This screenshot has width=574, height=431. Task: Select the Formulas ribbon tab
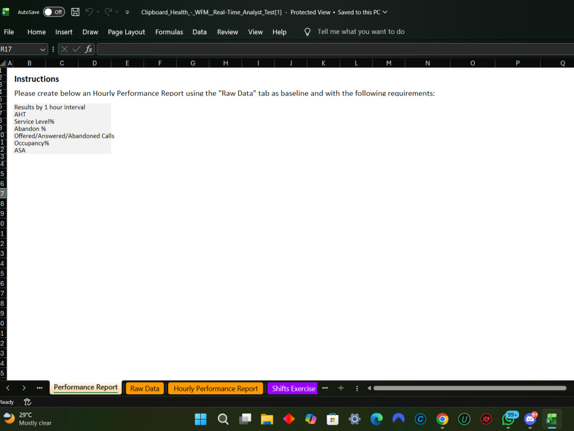click(x=169, y=32)
